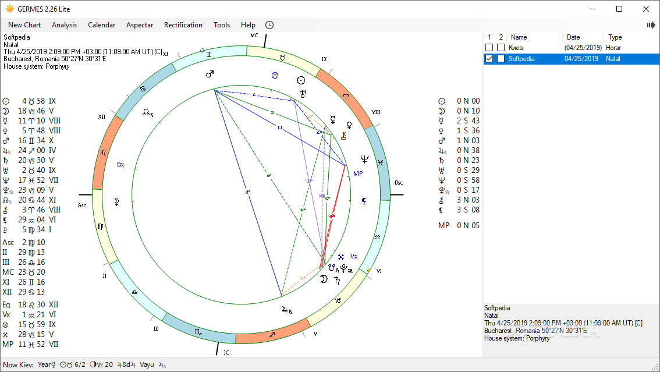Click the Sun symbol on the chart
Viewport: 660px width, 372px height.
[x=301, y=80]
